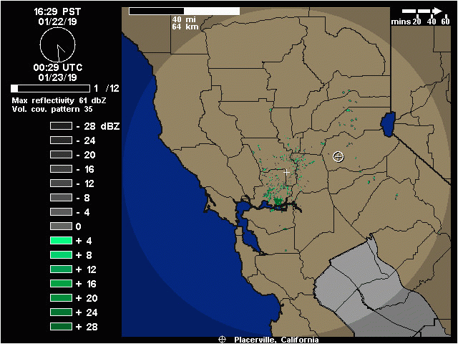458x344 pixels.
Task: Click the Placerville crosshair marker on map
Action: click(x=338, y=156)
